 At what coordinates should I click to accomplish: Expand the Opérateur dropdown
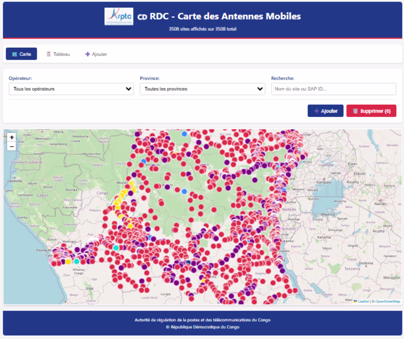point(71,89)
